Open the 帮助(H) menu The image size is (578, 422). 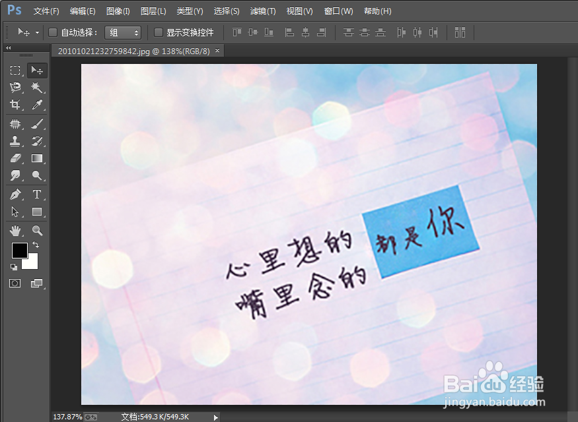coord(377,11)
